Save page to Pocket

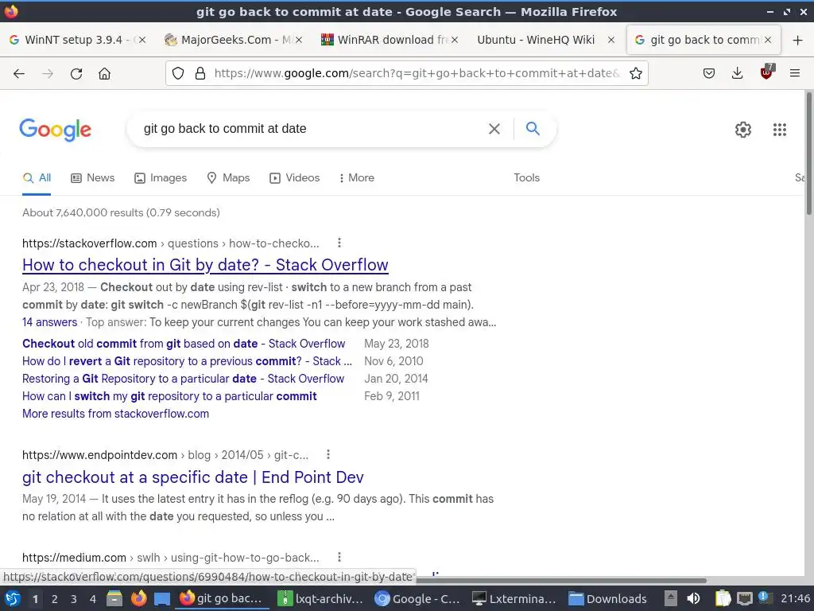tap(708, 73)
